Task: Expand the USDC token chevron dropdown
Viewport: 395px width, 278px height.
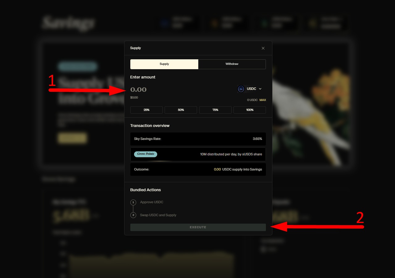Action: [x=260, y=89]
